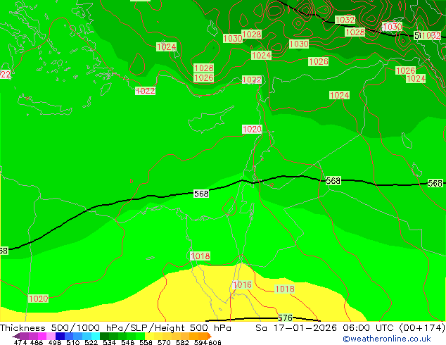Click the 1016 isobar label
Screen dimensions: 446x345
242,284
